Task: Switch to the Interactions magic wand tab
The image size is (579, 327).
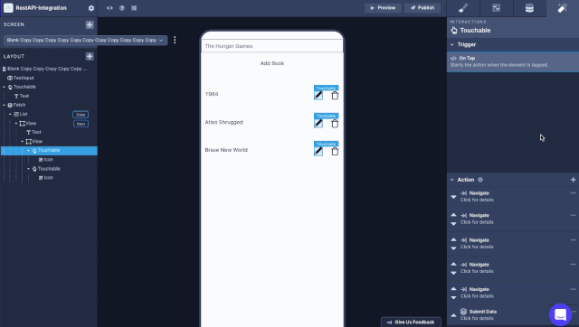Action: (x=563, y=8)
